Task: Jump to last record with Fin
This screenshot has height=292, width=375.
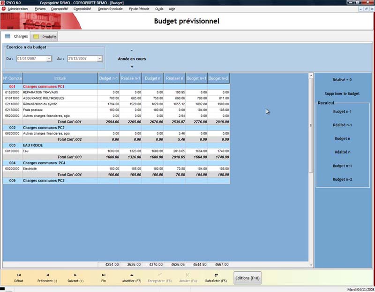Action: [103, 275]
